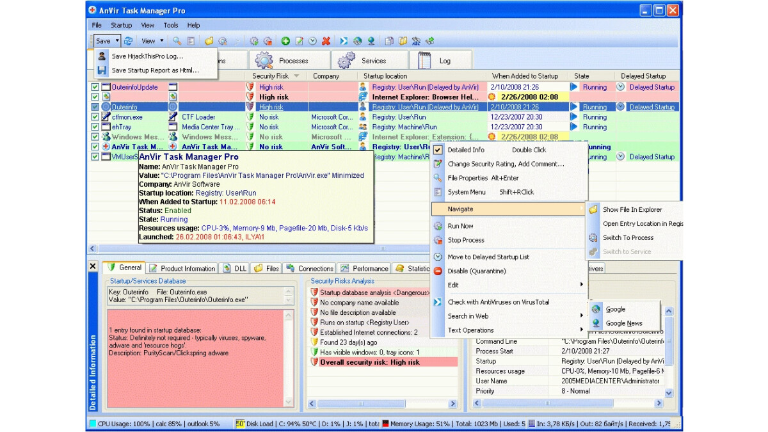Click the gear with magnifier toolbar icon
Screen dimensions: 768x432
[x=222, y=41]
